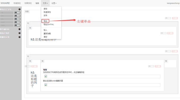The height and width of the screenshot is (100, 180).
Task: Click the 8 4 grid layout field
Action: pyautogui.click(x=7, y=19)
